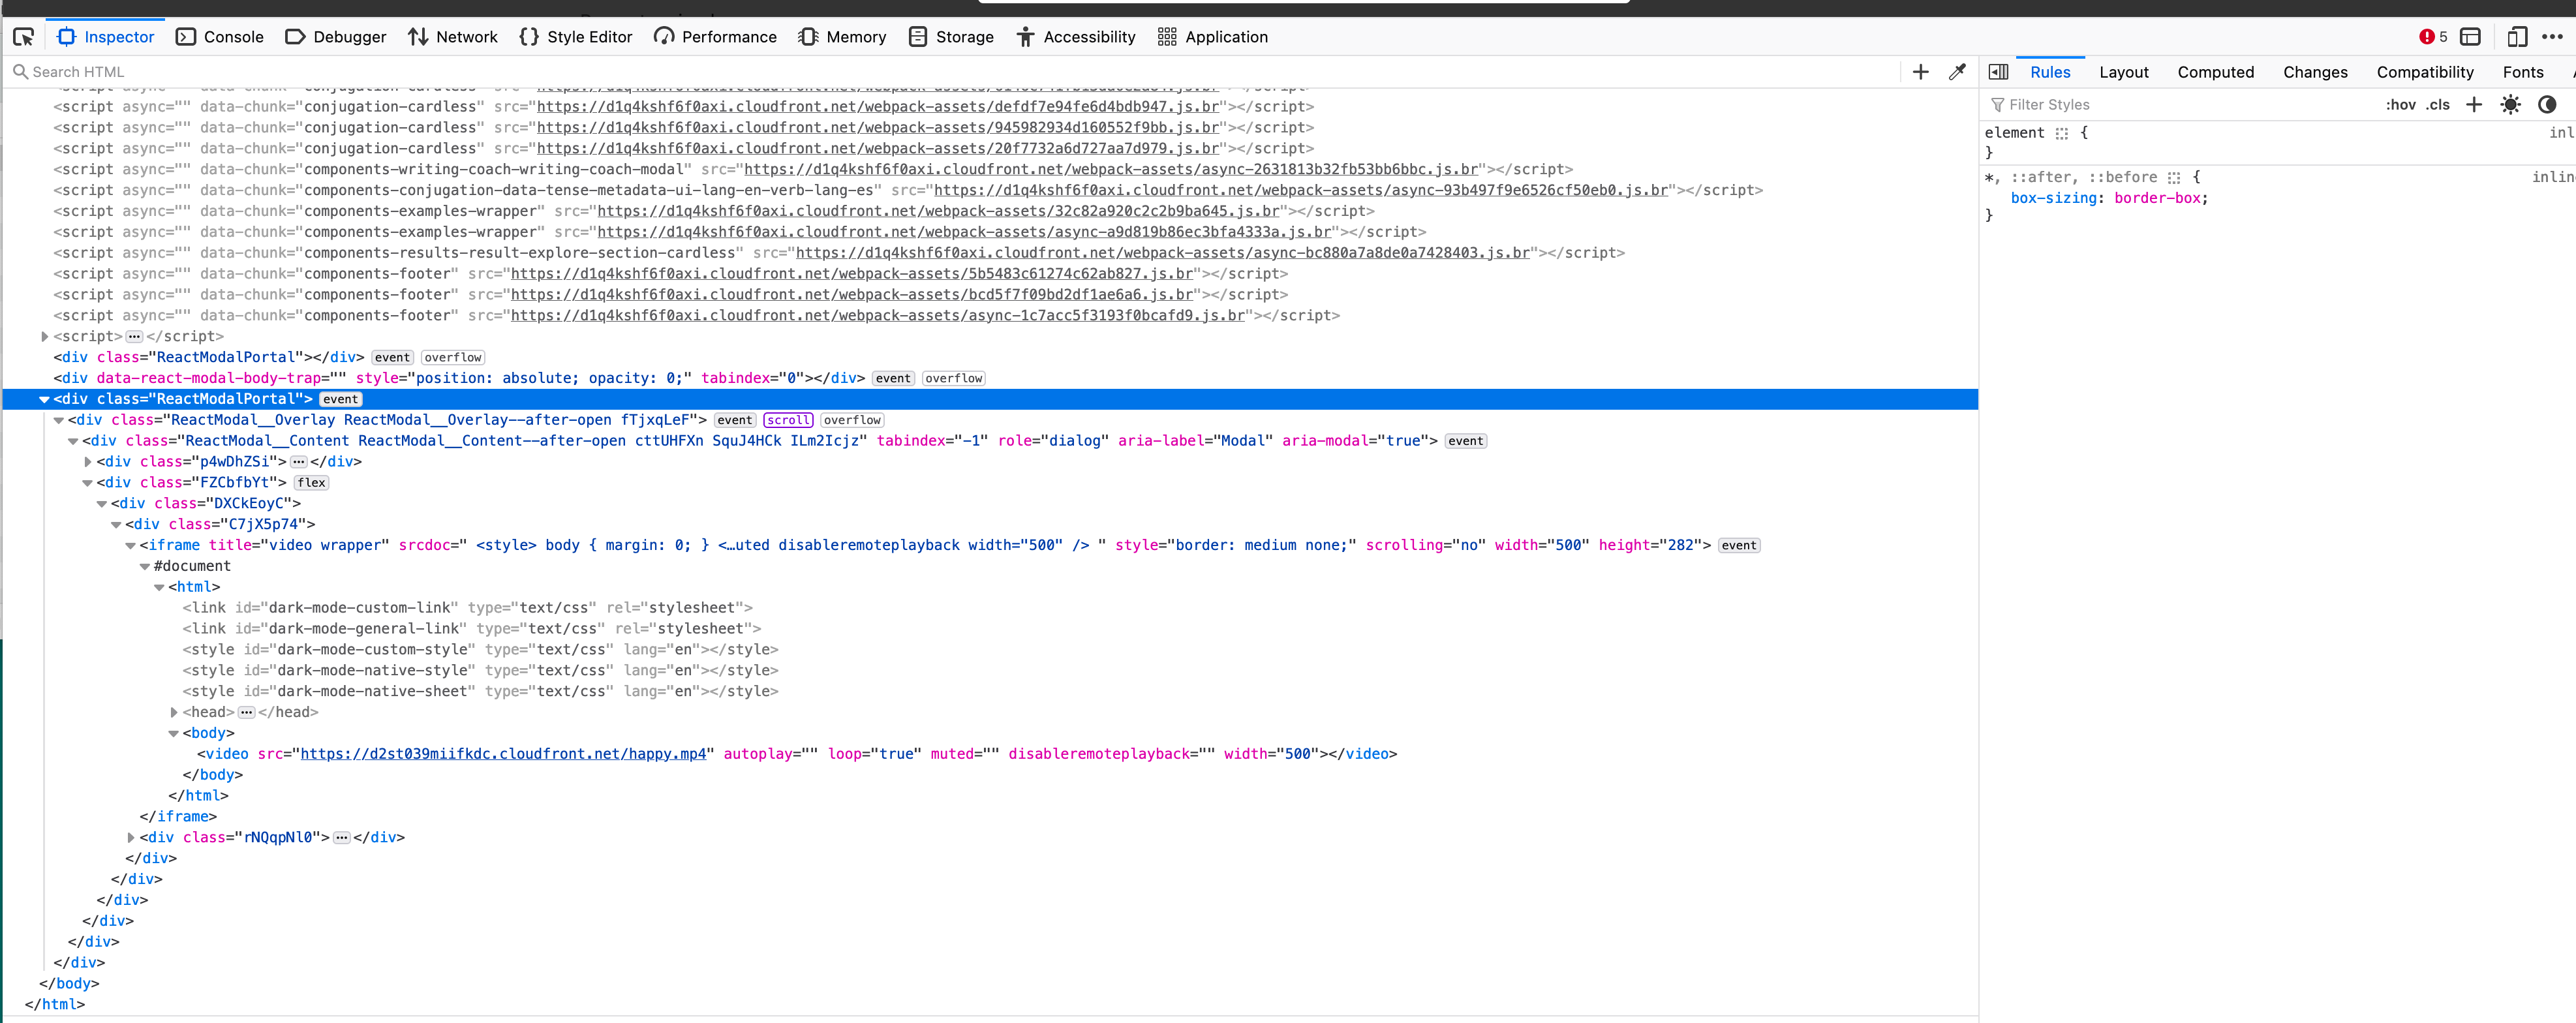The width and height of the screenshot is (2576, 1023).
Task: Select the element picker tool
Action: pyautogui.click(x=24, y=36)
